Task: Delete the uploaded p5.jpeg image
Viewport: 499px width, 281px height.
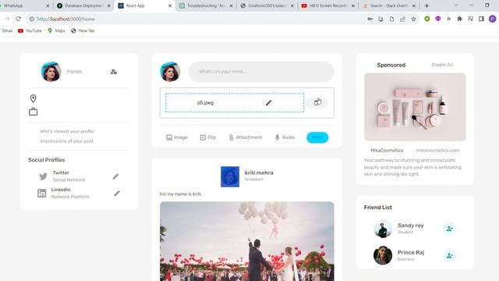Action: pos(317,102)
